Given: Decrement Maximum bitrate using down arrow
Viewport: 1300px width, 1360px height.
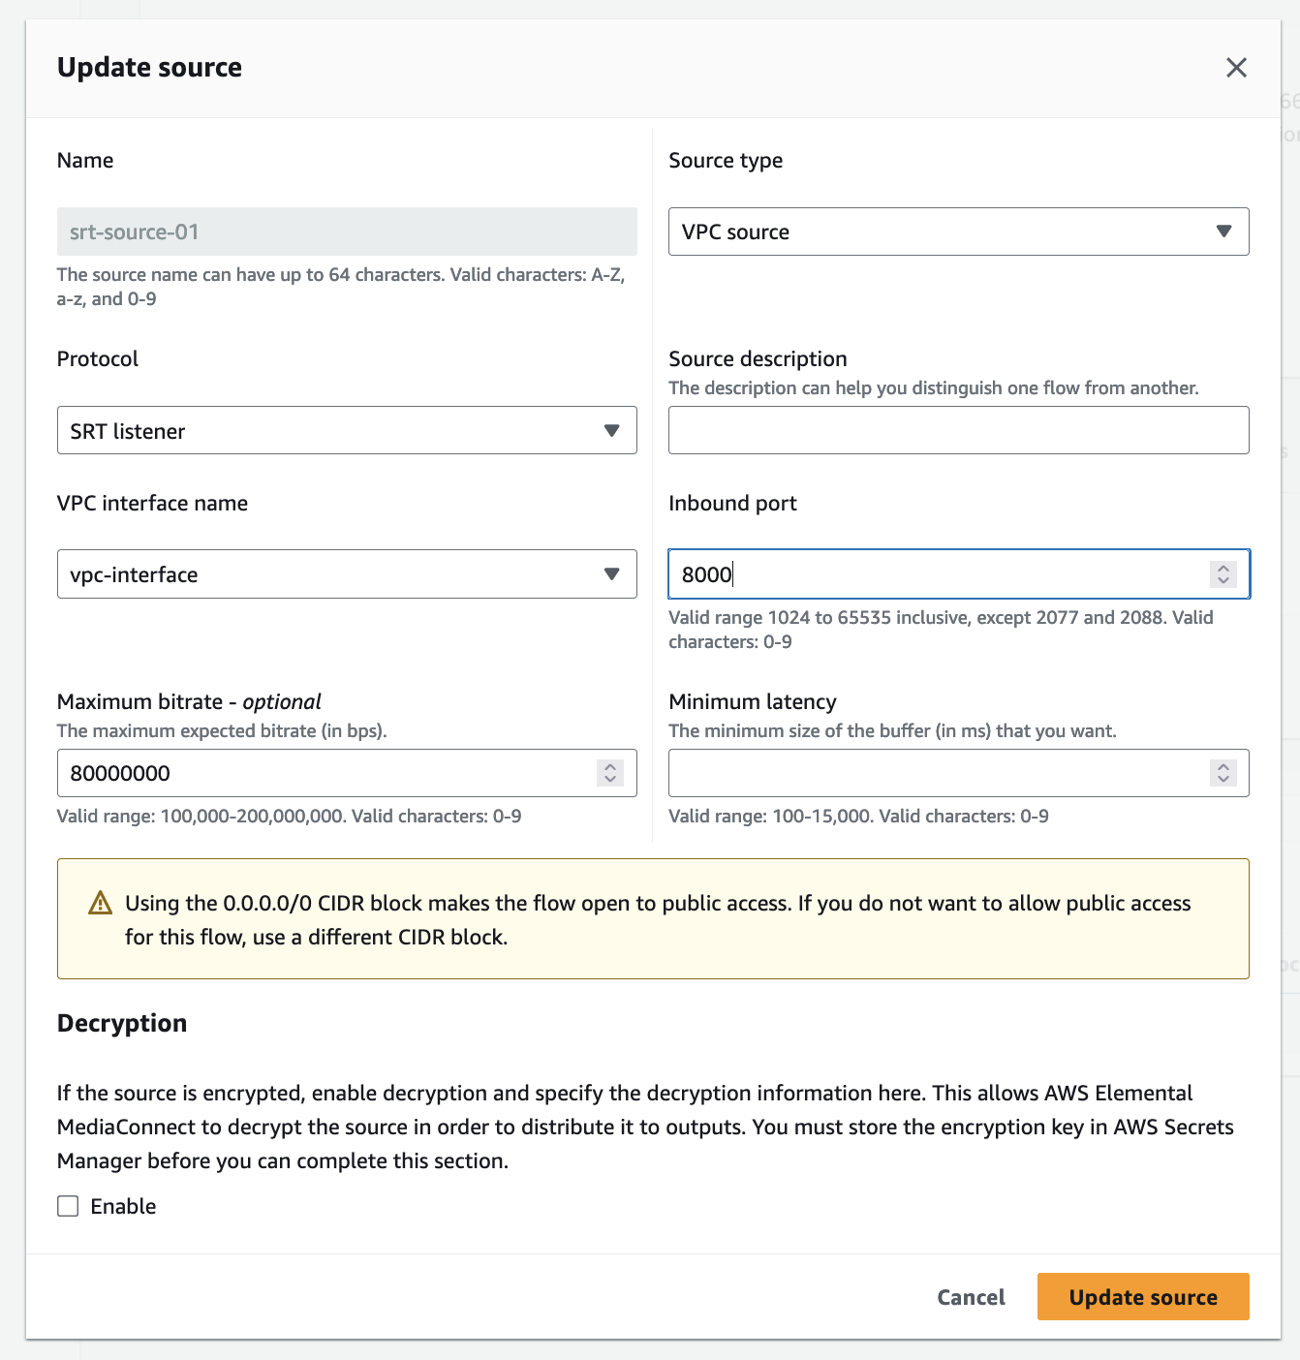Looking at the screenshot, I should [x=610, y=780].
